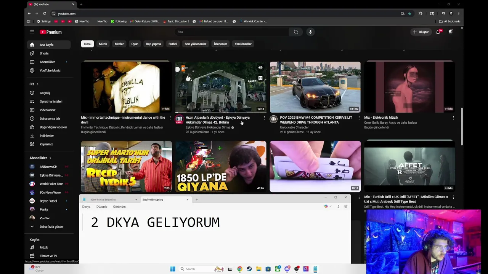This screenshot has height=274, width=488.
Task: Open the Gelen Kutusu bookmark
Action: click(144, 21)
